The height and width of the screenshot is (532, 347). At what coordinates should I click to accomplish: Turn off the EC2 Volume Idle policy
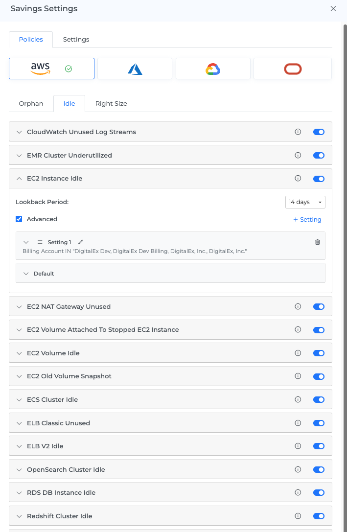[319, 353]
